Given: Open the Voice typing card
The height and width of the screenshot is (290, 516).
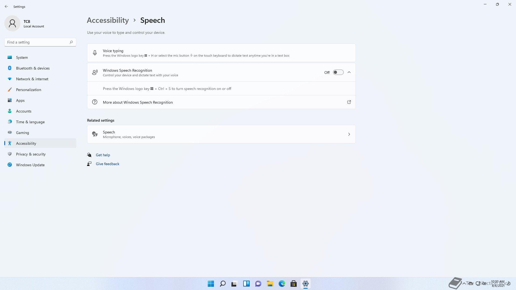Looking at the screenshot, I should (x=221, y=53).
